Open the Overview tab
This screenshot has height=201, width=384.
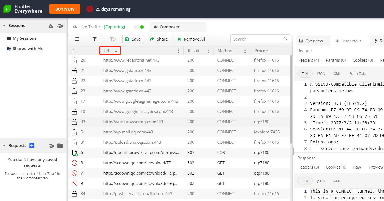click(x=313, y=41)
